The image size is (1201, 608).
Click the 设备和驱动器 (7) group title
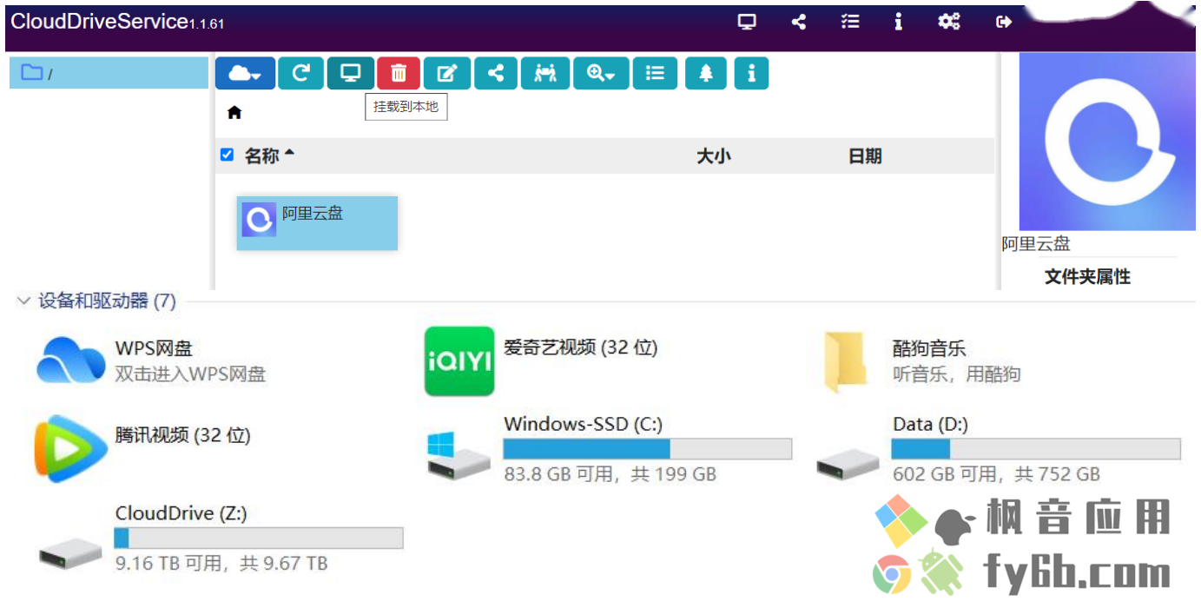click(x=108, y=301)
